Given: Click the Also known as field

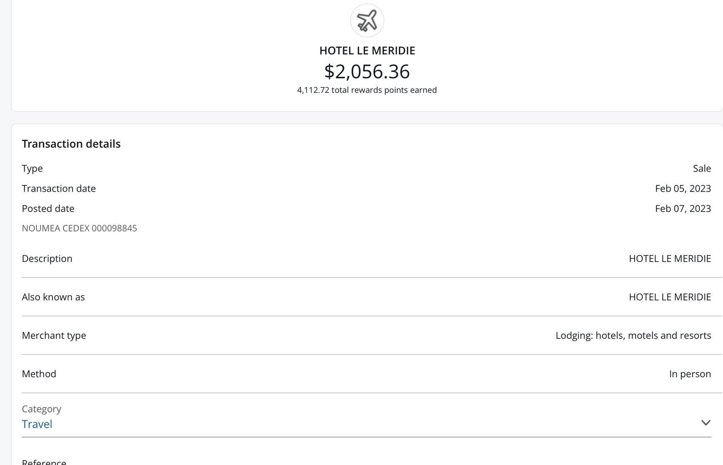Looking at the screenshot, I should [53, 297].
